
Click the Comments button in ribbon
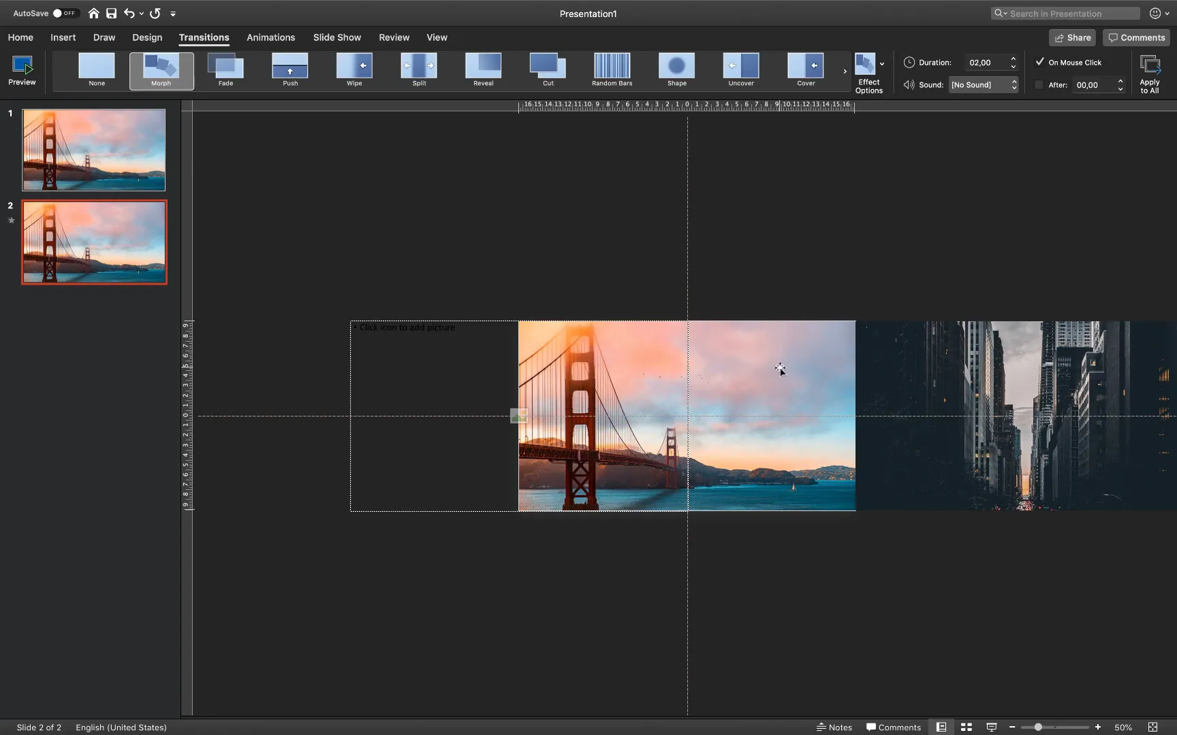click(x=1136, y=37)
